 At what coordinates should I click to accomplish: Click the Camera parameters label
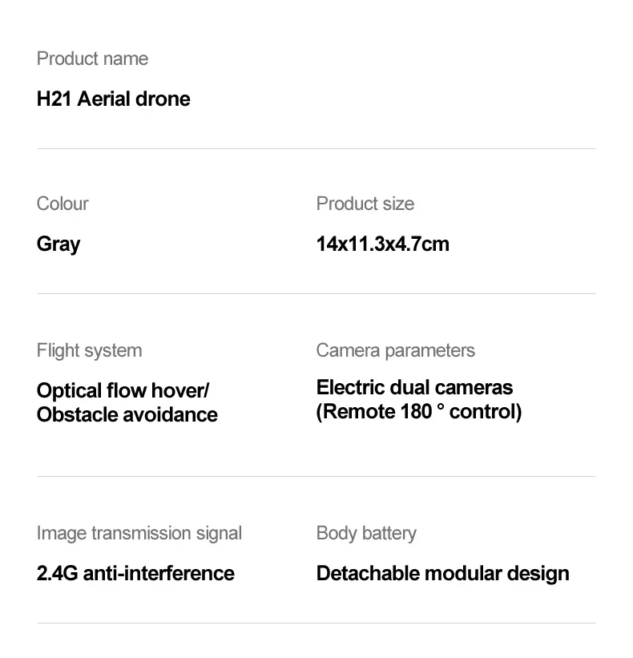tap(396, 351)
